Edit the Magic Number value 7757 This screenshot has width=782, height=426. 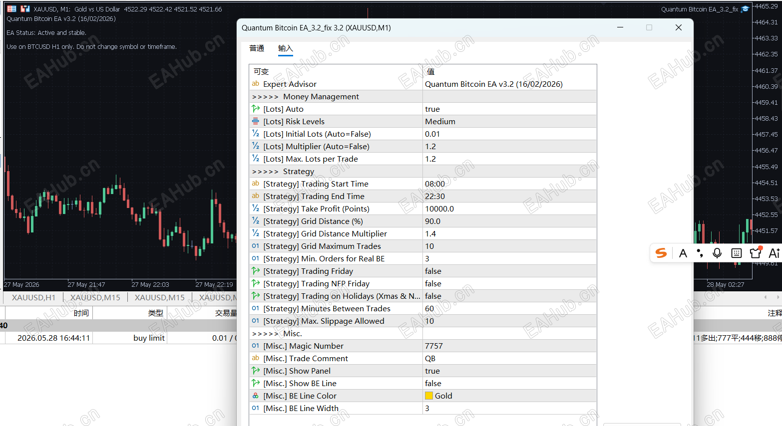(x=509, y=346)
